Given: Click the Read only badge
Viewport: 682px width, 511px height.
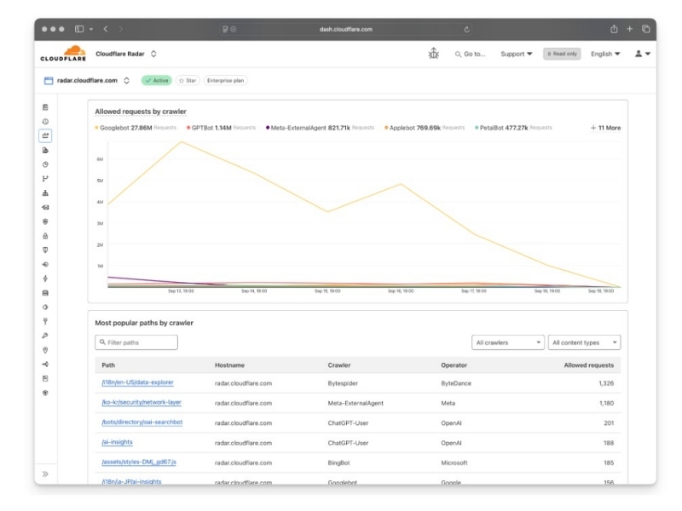Looking at the screenshot, I should (562, 54).
